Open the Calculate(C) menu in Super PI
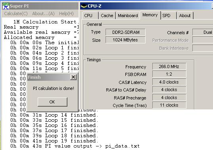The width and height of the screenshot is (213, 150). tap(16, 14)
